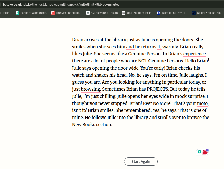Open the partially visible Pixlr bookmark
224x169 pixels.
(x=6, y=13)
